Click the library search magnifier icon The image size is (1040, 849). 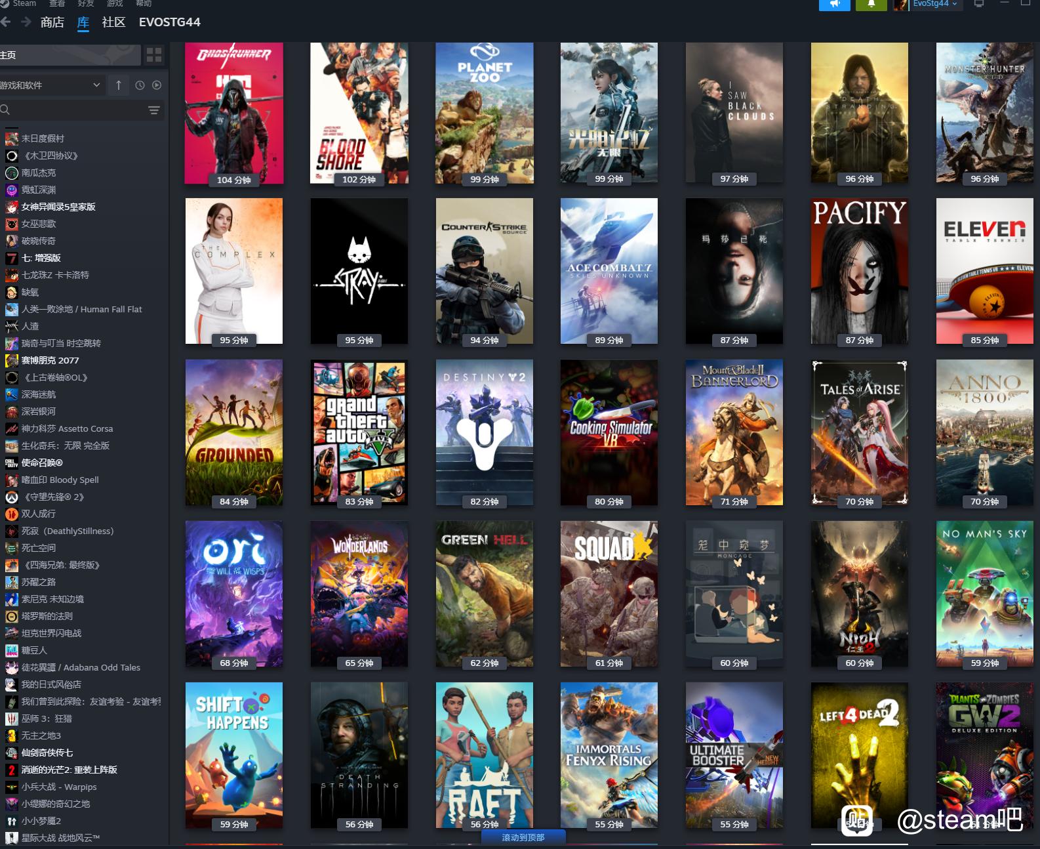click(5, 110)
